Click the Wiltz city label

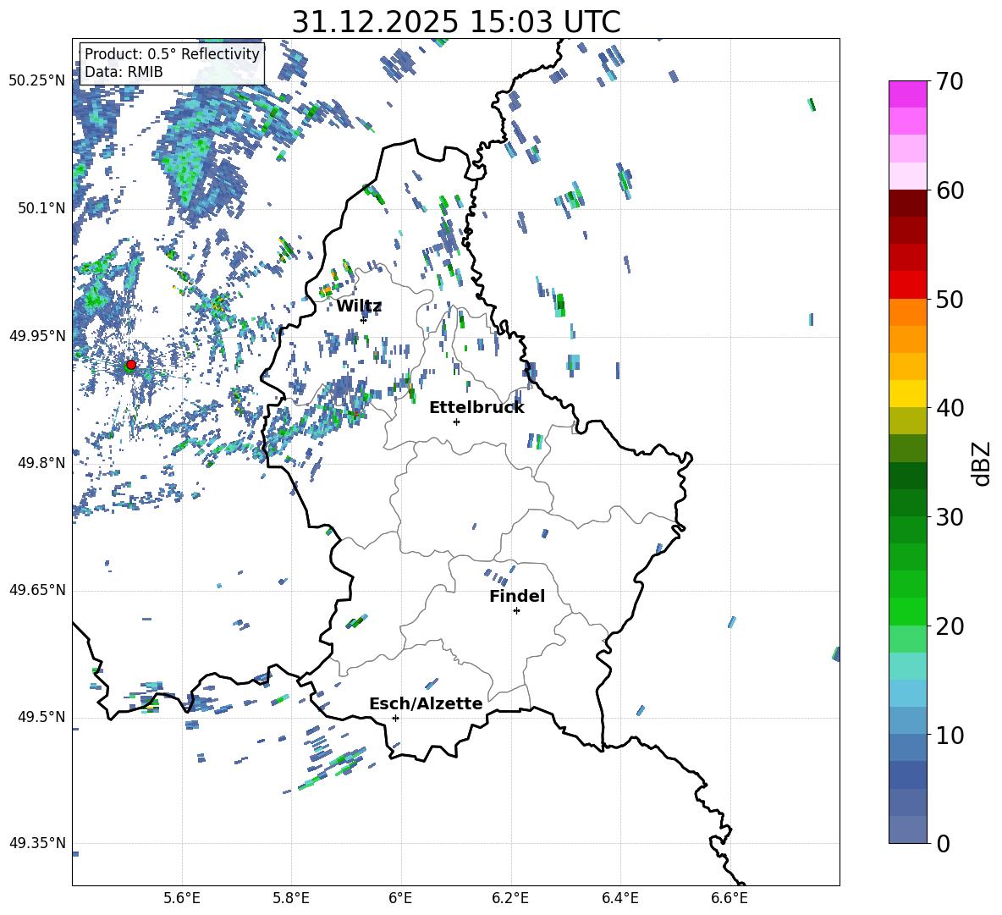click(x=359, y=306)
